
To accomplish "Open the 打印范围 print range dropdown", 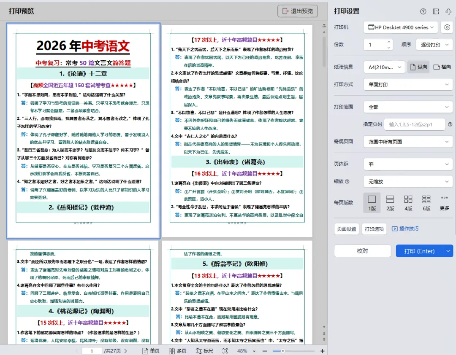I will tap(408, 107).
